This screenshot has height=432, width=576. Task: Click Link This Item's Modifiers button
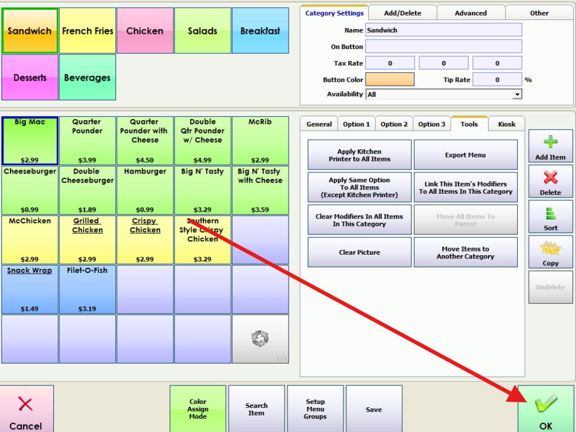(x=466, y=187)
